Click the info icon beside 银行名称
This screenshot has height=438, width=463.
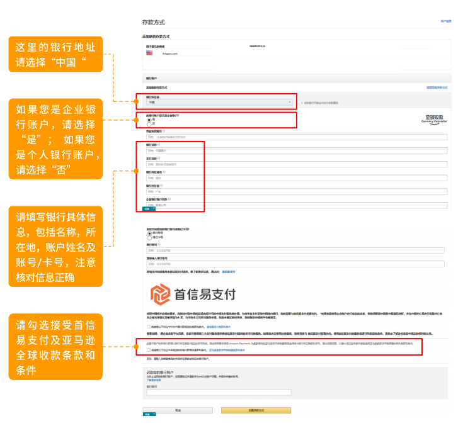(x=159, y=145)
